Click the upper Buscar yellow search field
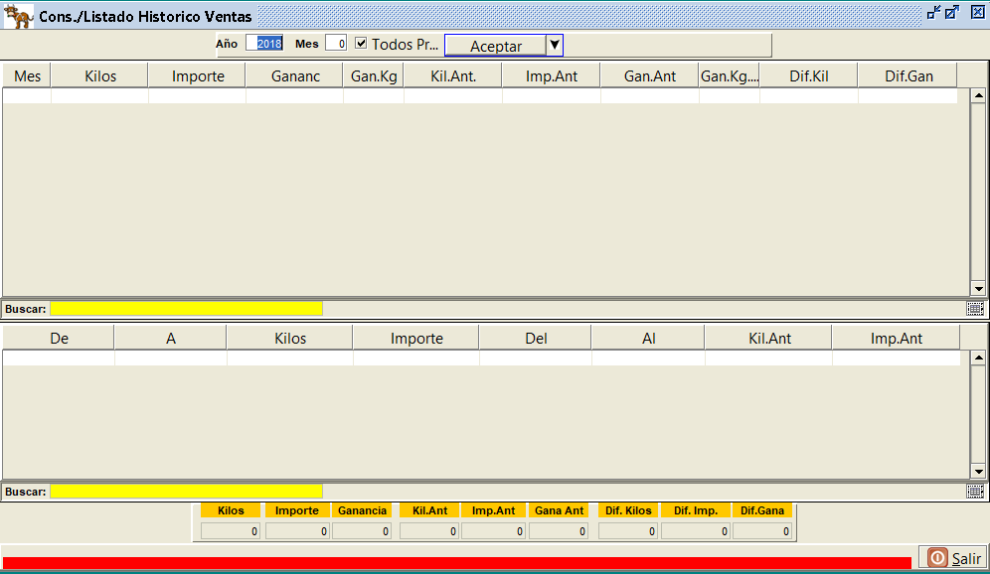The height and width of the screenshot is (574, 990). [x=186, y=309]
